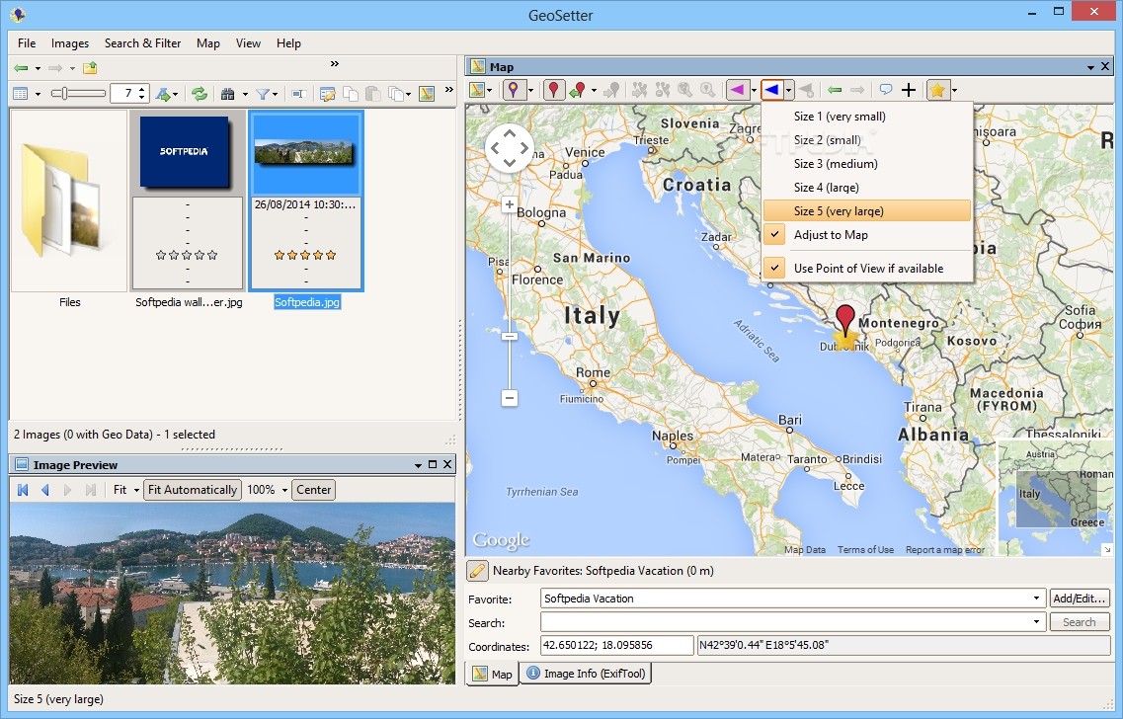This screenshot has height=719, width=1123.
Task: Go to first image in Image Preview
Action: [23, 490]
